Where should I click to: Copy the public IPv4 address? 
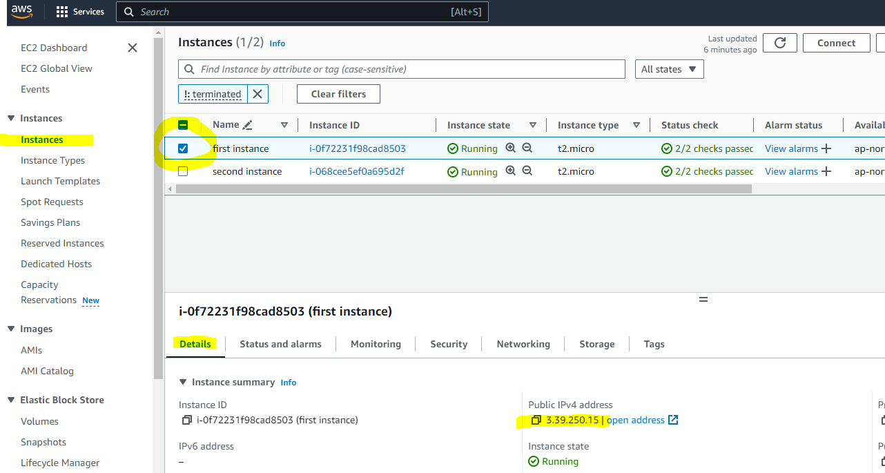[536, 420]
